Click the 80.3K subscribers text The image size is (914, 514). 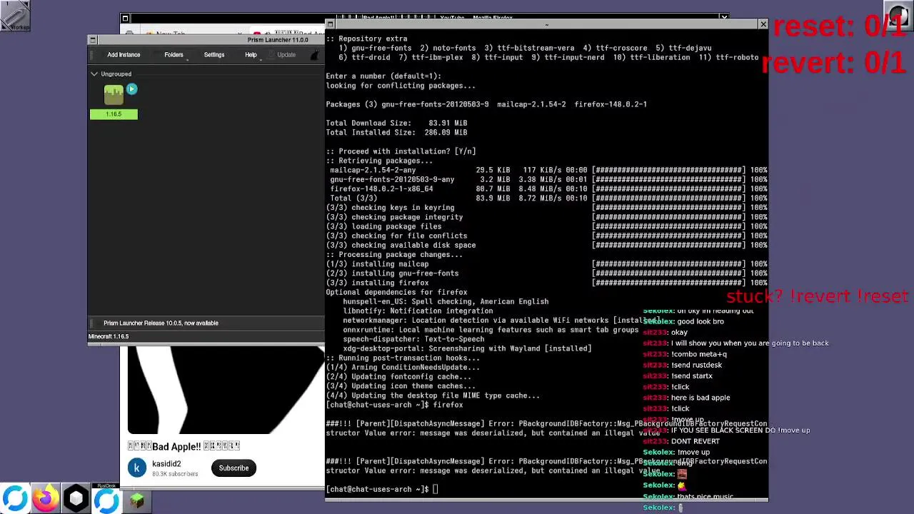(x=174, y=473)
